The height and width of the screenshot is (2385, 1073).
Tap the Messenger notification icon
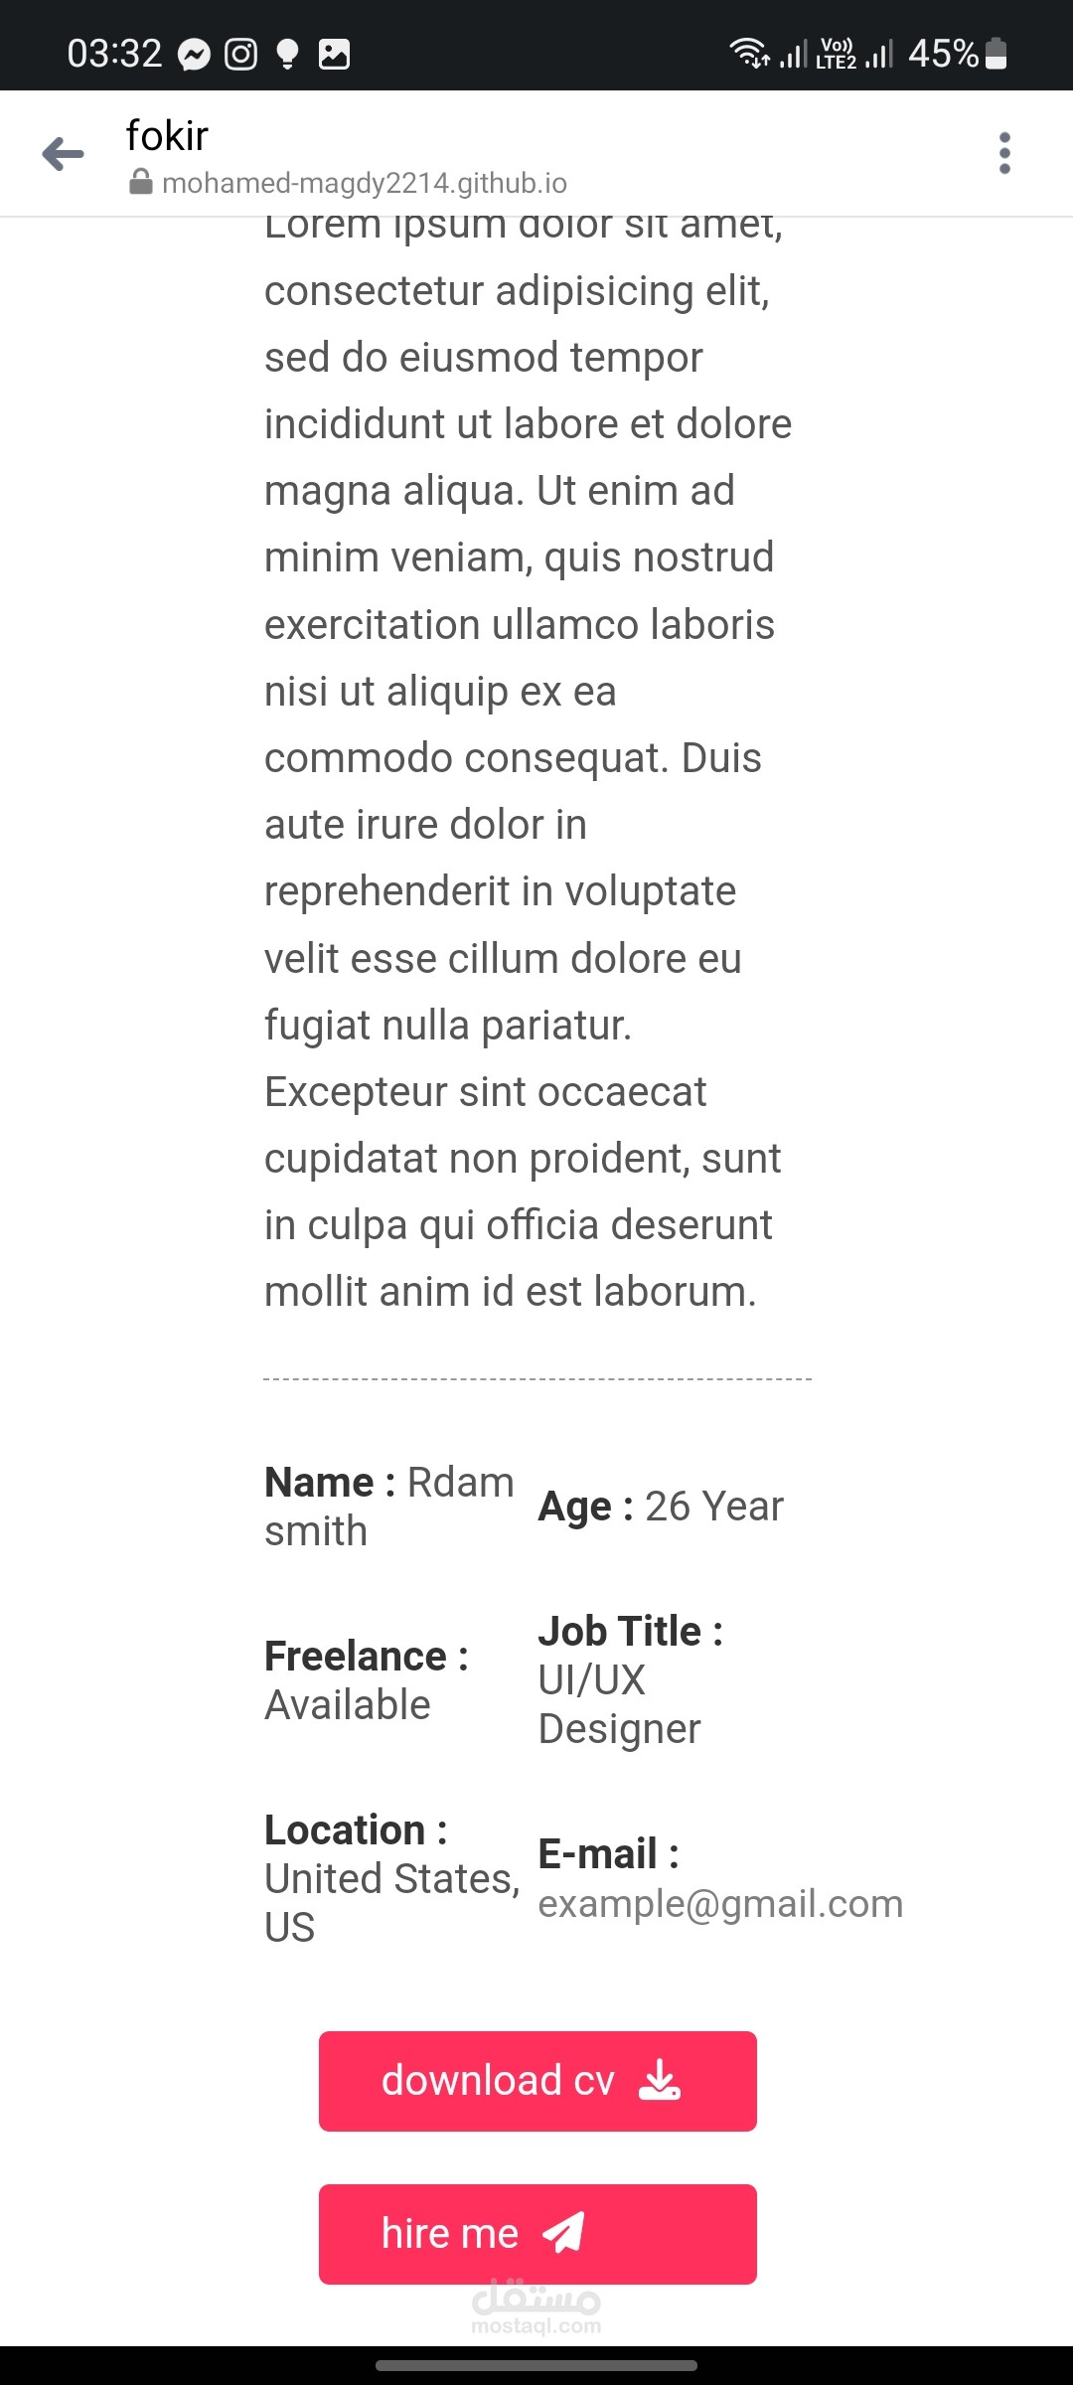[194, 54]
